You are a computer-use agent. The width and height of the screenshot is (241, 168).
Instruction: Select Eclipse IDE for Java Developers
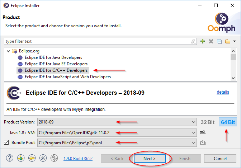click(53, 57)
